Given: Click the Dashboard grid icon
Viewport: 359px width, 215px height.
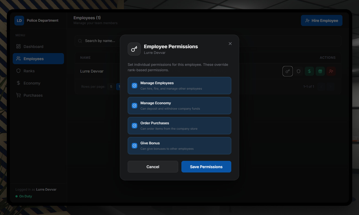Looking at the screenshot, I should tap(18, 46).
